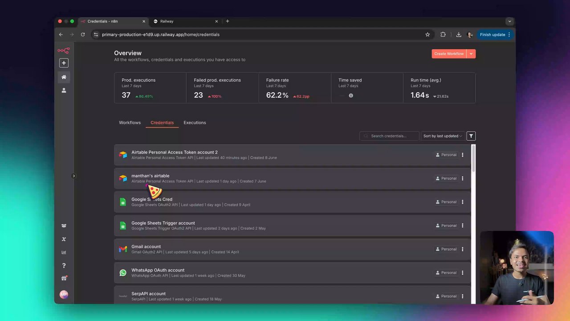Open the three-dot menu for Google Sheets Cred

tap(462, 202)
